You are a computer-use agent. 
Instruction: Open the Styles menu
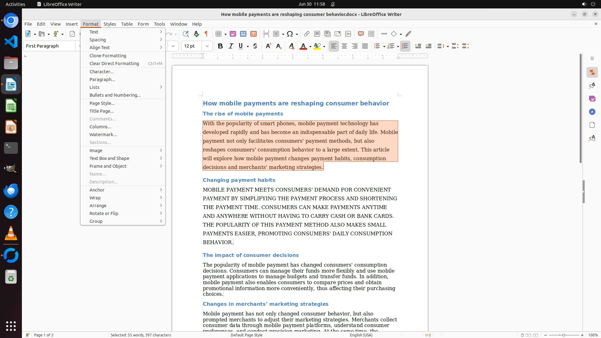(110, 24)
